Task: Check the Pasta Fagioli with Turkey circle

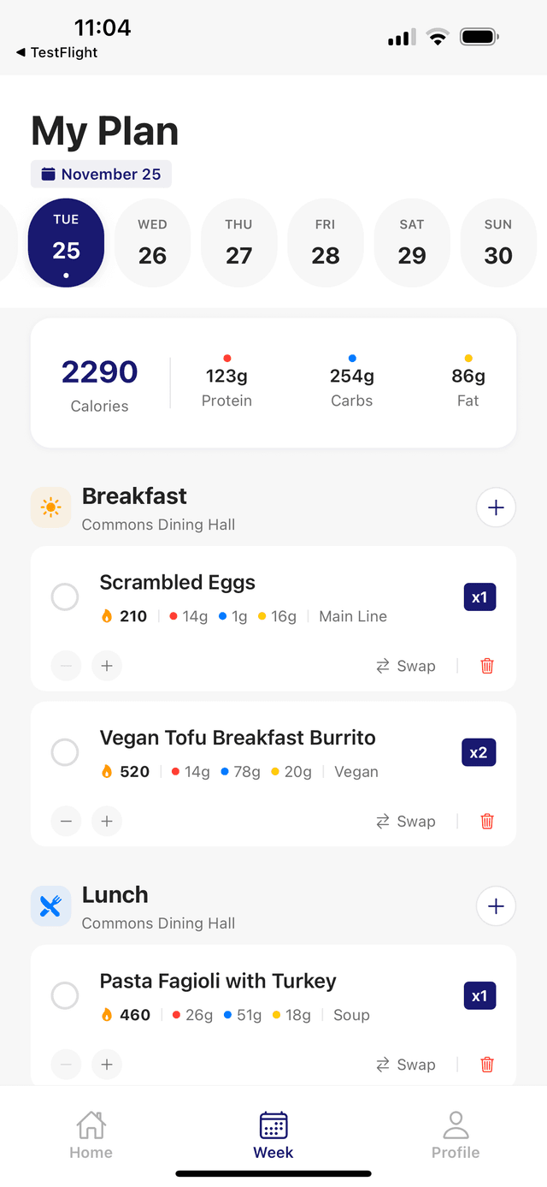Action: click(65, 995)
